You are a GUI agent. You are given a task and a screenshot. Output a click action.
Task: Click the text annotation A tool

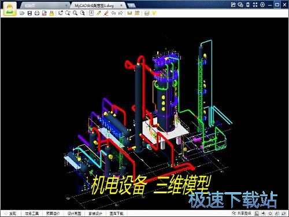[91, 13]
